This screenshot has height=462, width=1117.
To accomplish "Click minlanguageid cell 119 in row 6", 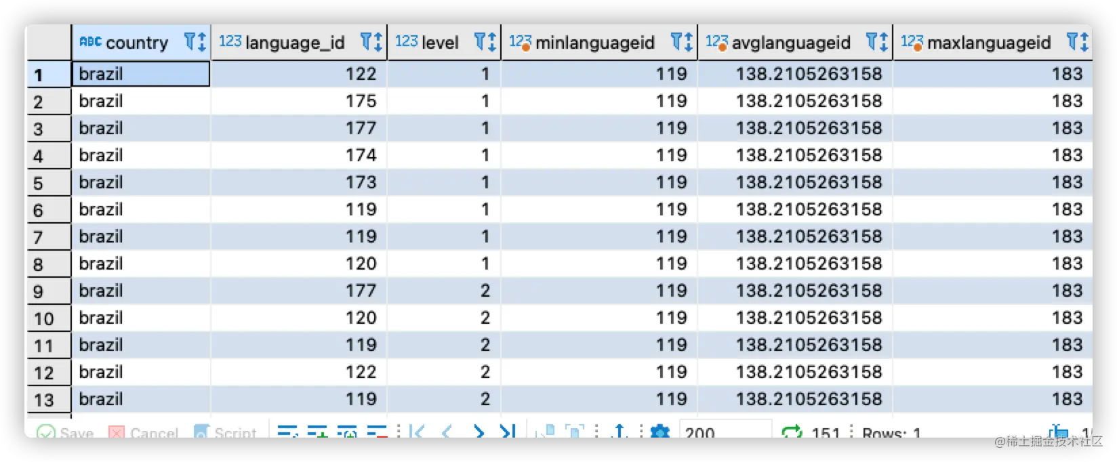I will pos(599,209).
